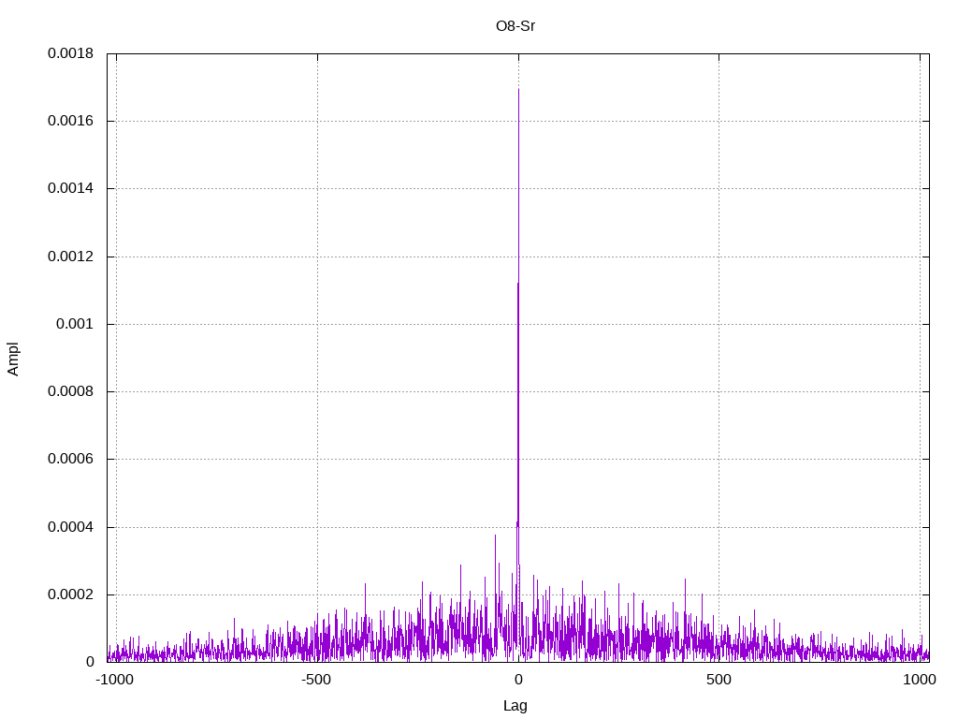The image size is (958, 719).
Task: Click the -500 x-axis tick label
Action: click(316, 680)
